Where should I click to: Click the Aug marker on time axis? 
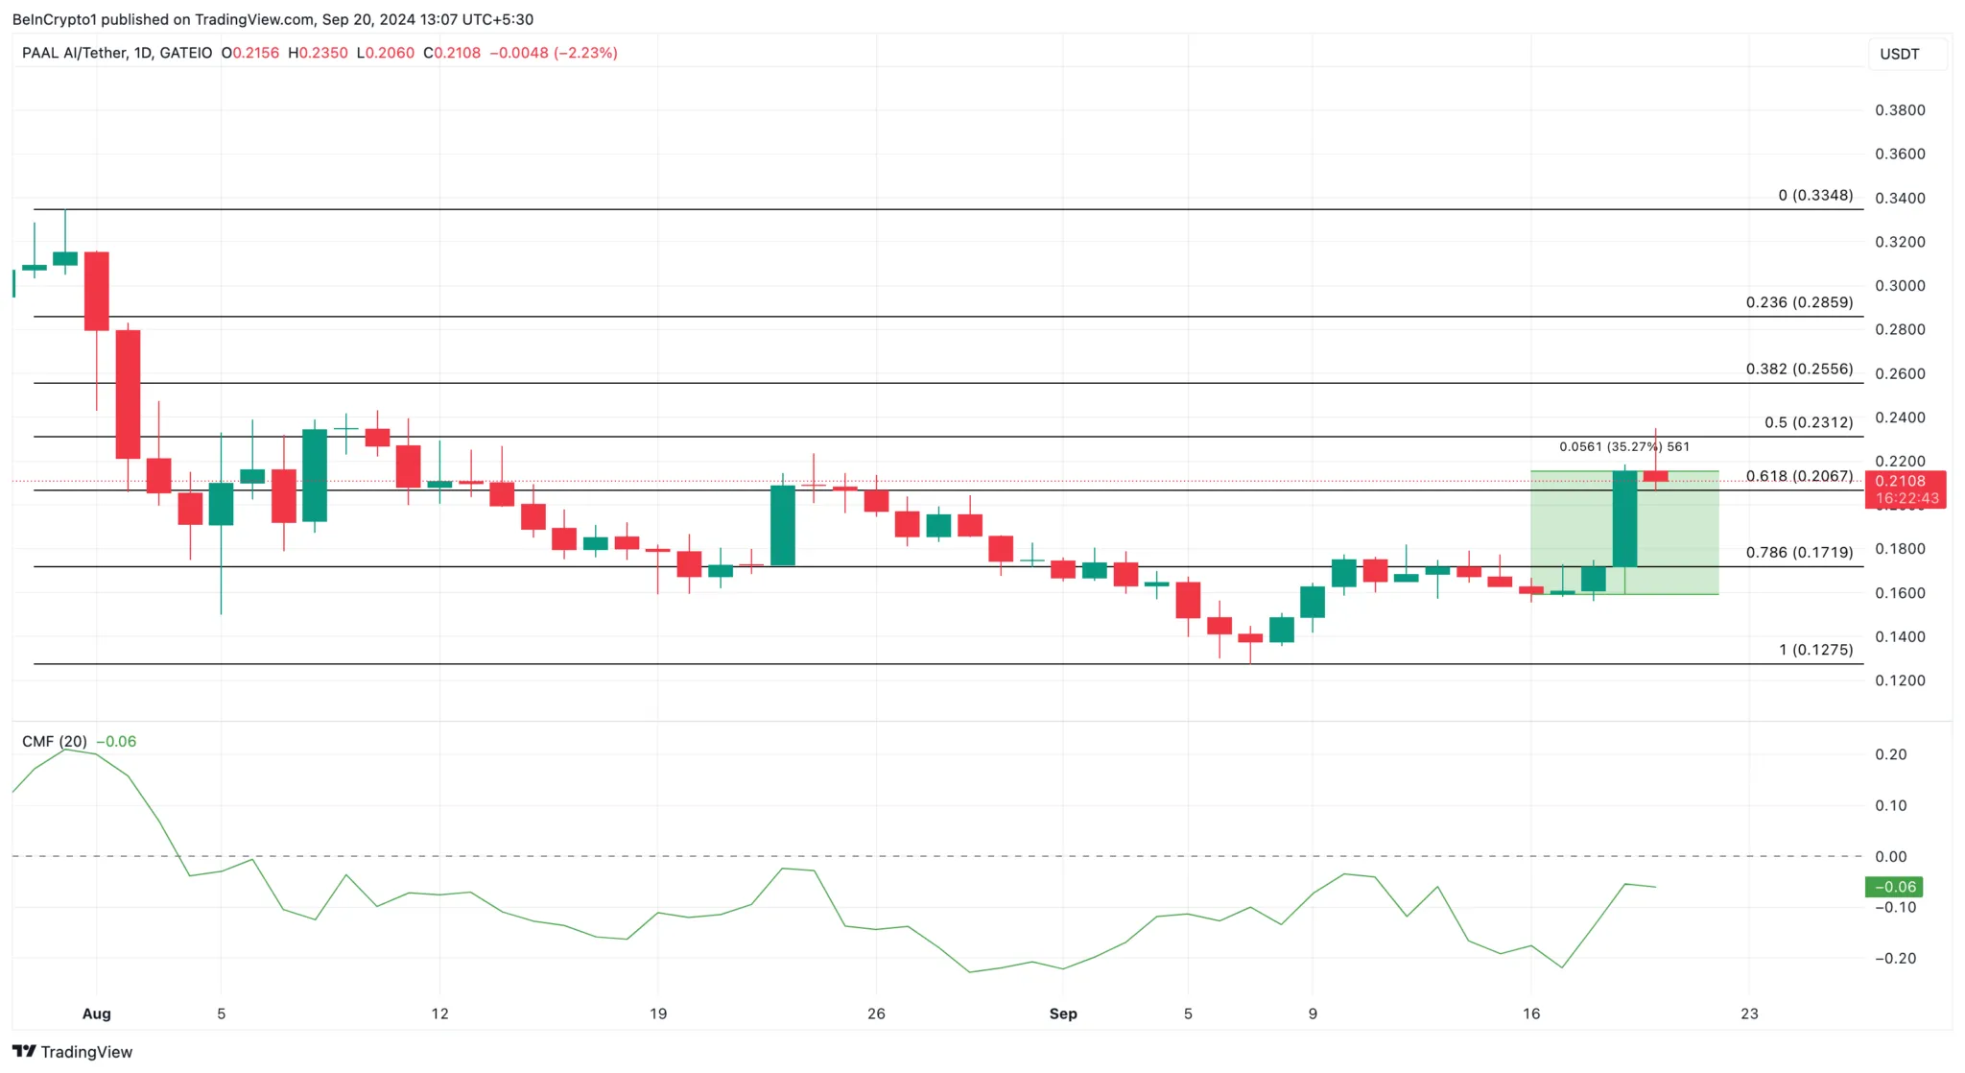pos(97,1013)
